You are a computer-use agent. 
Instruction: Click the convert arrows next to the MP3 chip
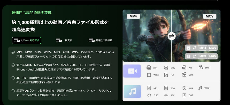(x=195, y=56)
